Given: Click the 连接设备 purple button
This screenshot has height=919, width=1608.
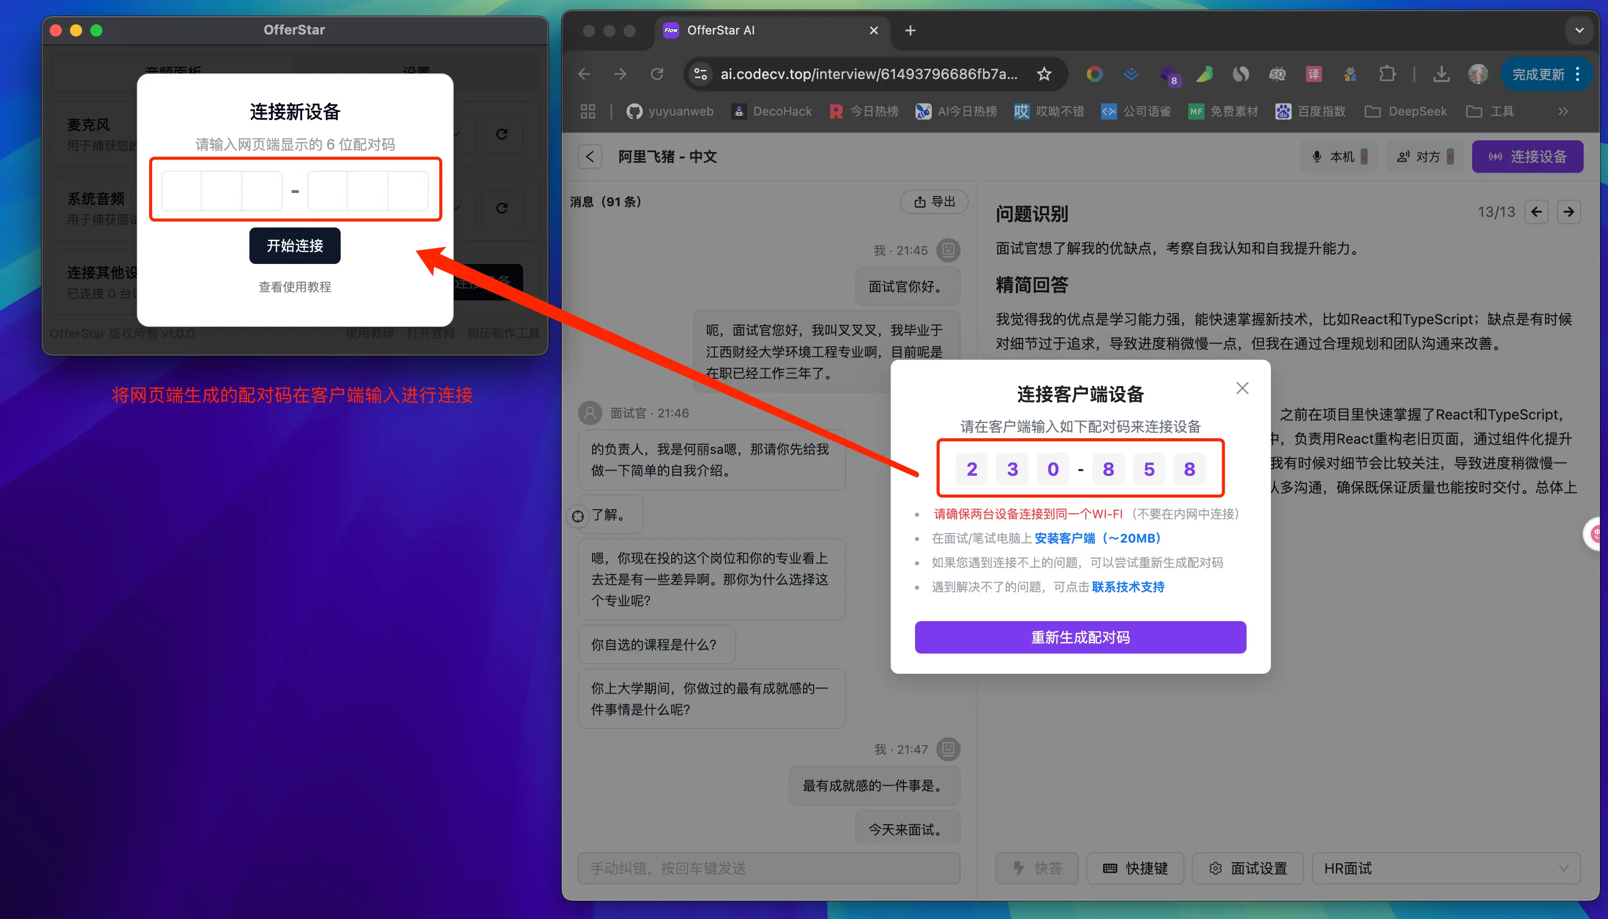Looking at the screenshot, I should (1527, 157).
